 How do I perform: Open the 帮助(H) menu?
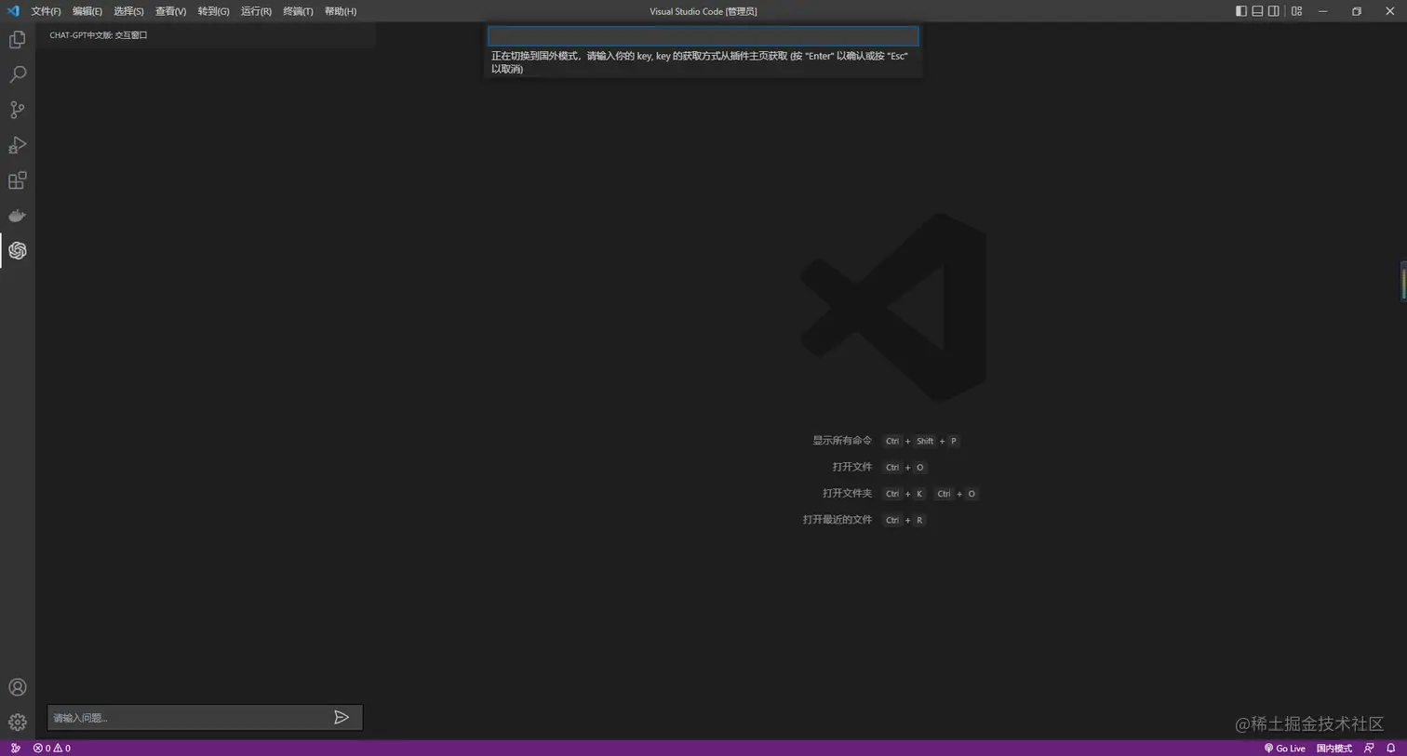pyautogui.click(x=341, y=11)
